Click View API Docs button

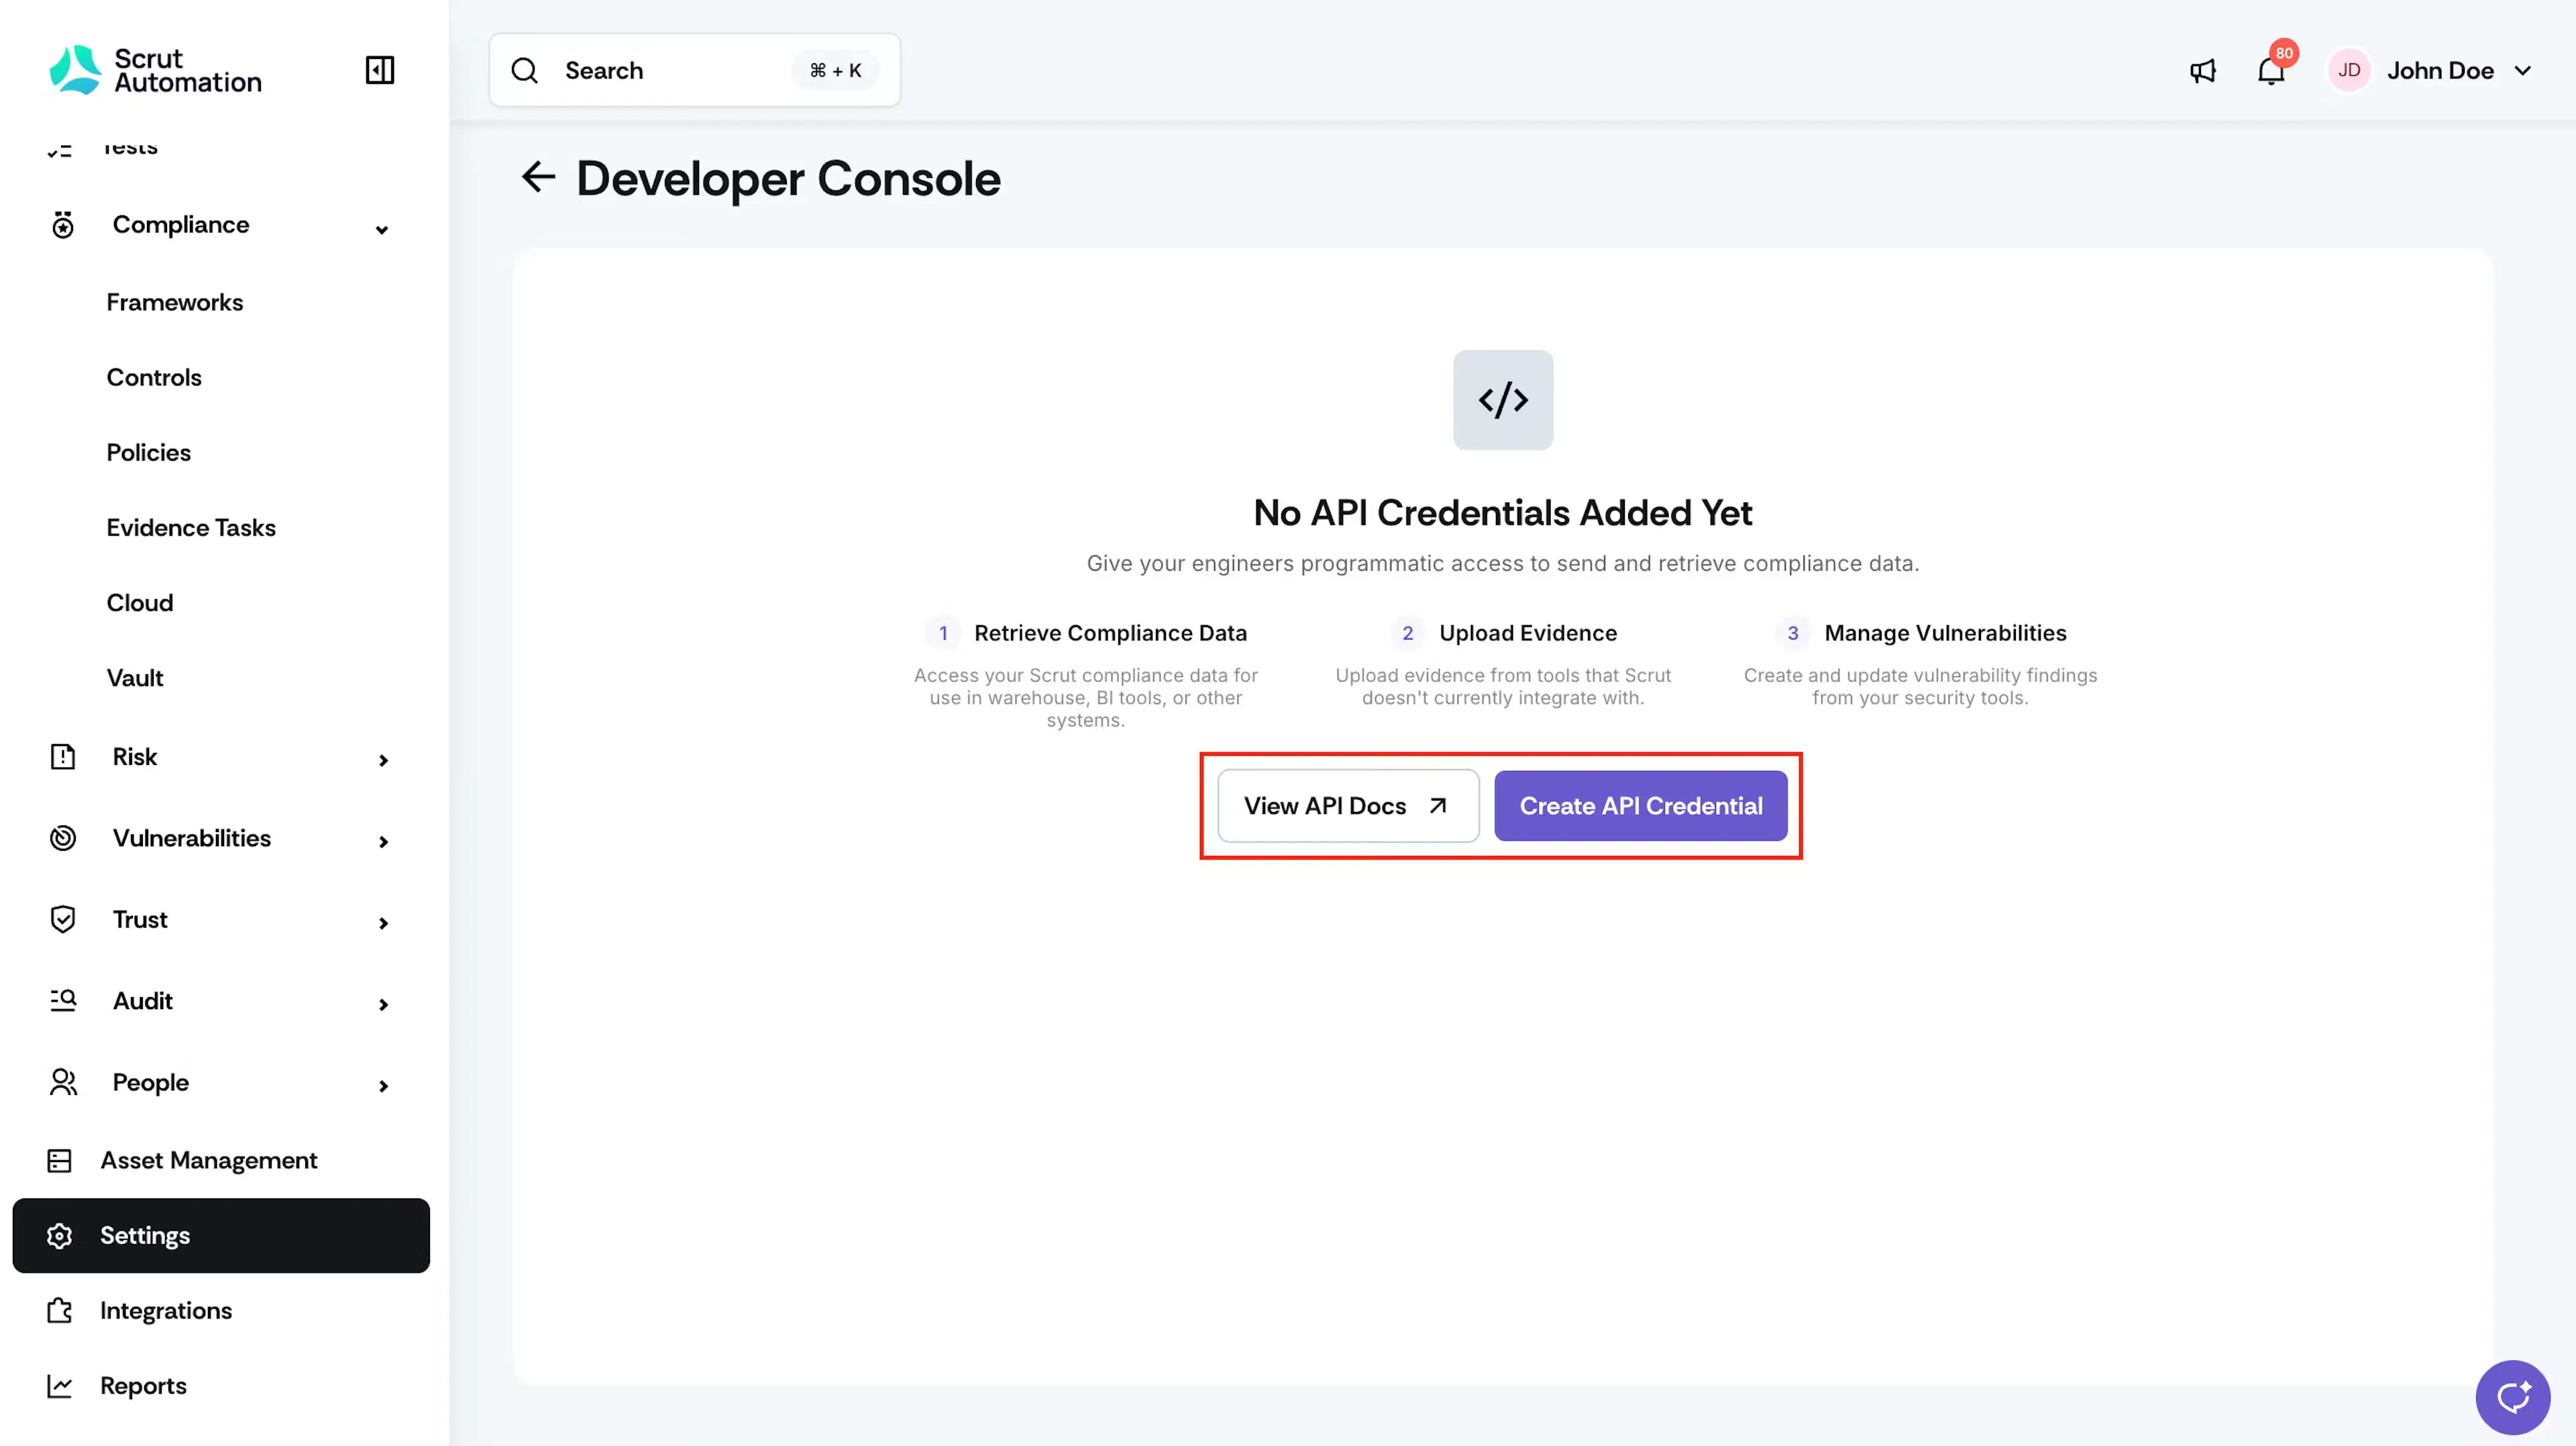(1348, 806)
